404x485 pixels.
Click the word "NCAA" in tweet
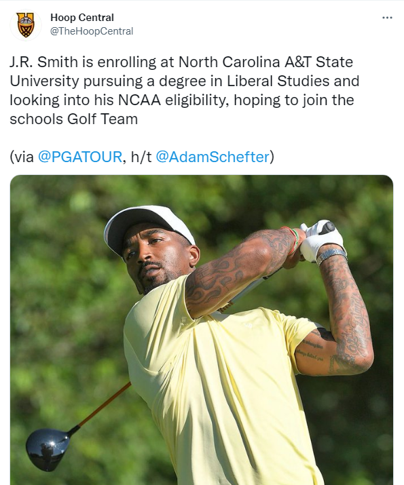(x=139, y=100)
